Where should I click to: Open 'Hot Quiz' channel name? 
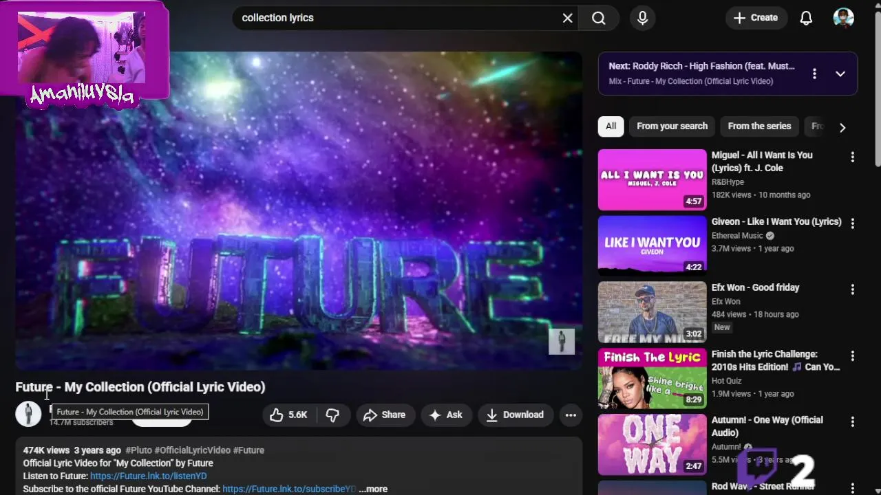tap(726, 381)
